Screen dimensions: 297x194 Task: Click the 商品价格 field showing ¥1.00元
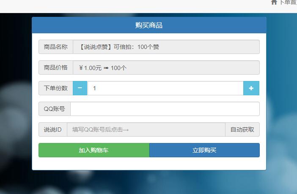tap(166, 67)
